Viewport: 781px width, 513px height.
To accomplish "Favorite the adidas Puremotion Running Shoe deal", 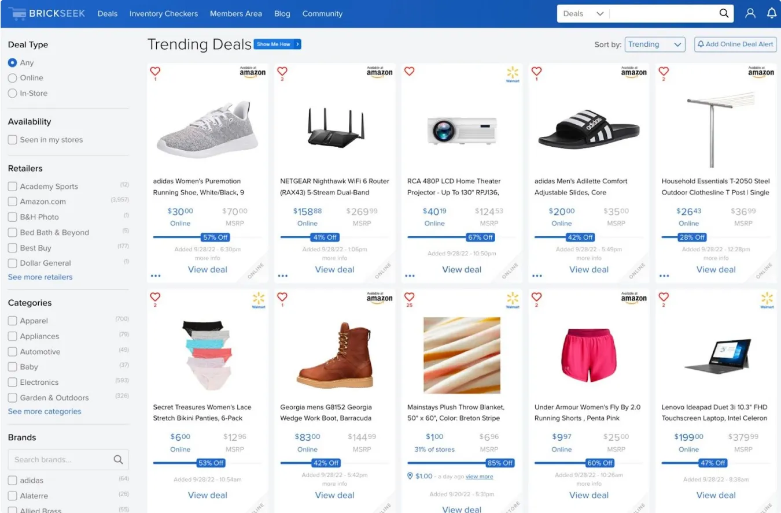I will pyautogui.click(x=154, y=72).
